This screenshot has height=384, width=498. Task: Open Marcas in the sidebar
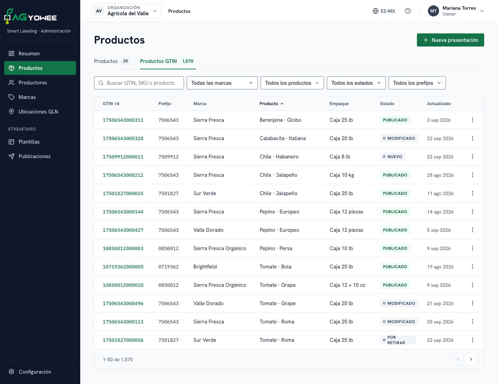click(40, 97)
